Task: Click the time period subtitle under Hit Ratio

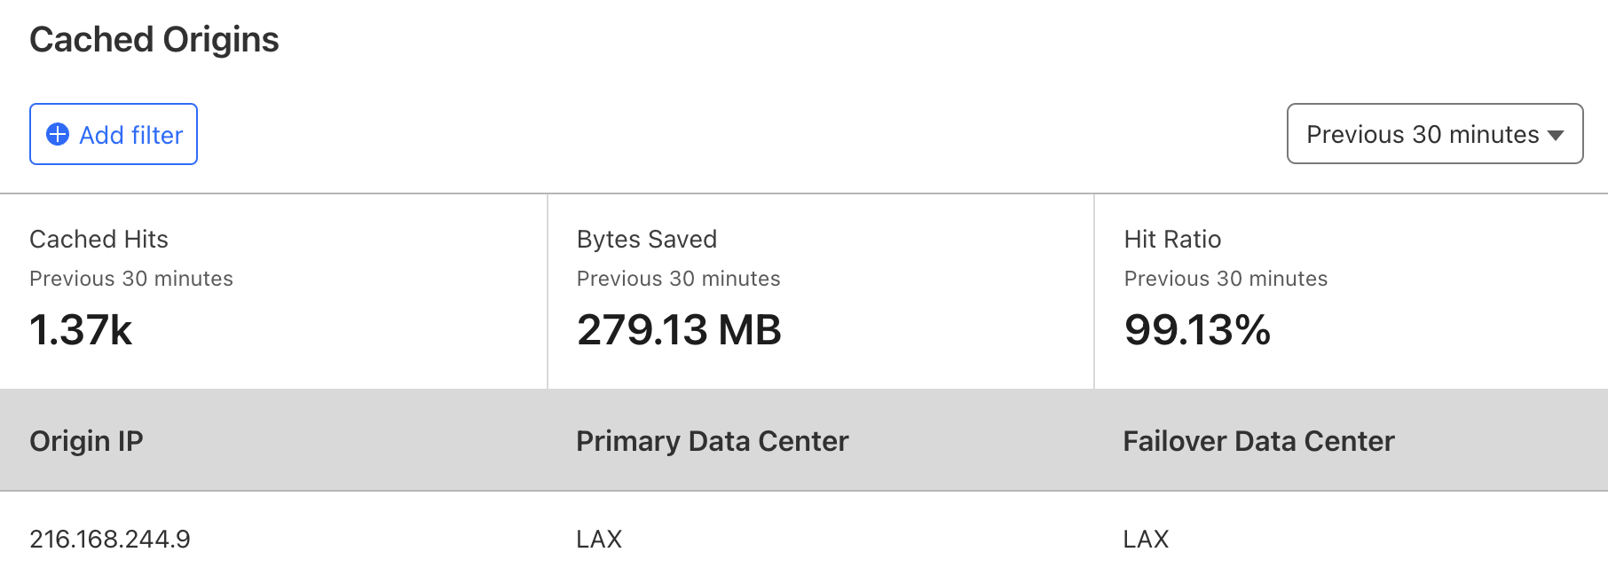Action: 1226,279
